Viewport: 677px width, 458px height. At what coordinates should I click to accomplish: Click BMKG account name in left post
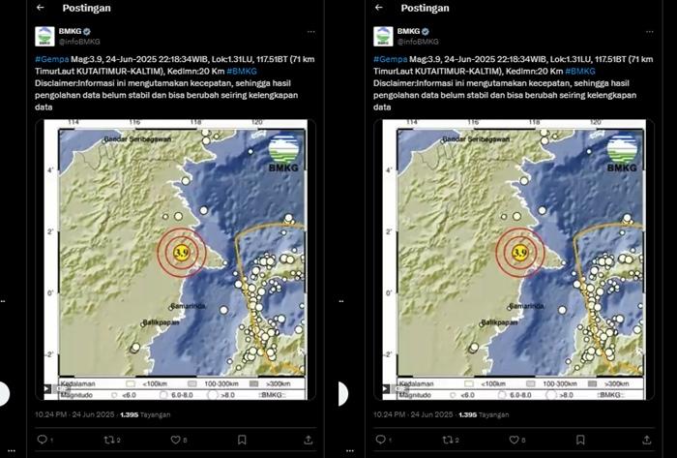70,31
